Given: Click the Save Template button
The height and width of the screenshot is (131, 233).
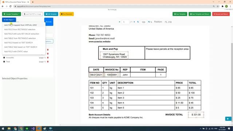Looking at the screenshot, I should coord(180,14).
